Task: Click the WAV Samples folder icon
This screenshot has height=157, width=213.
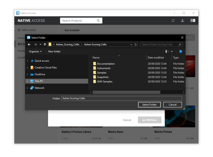Action: pyautogui.click(x=95, y=81)
